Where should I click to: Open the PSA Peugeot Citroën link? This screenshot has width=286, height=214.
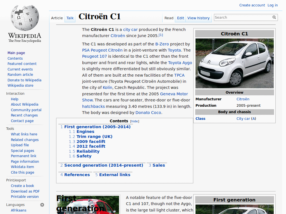point(102,50)
